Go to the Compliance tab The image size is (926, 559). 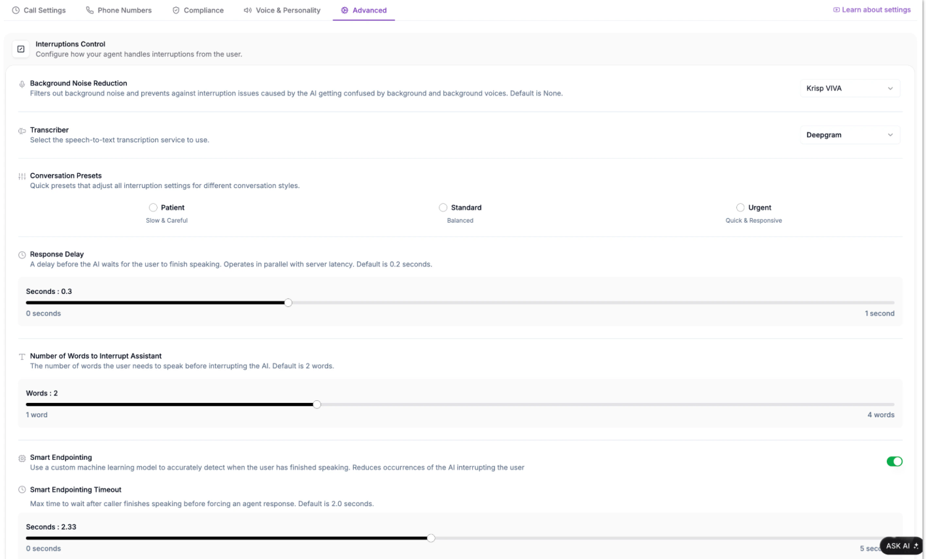tap(198, 10)
